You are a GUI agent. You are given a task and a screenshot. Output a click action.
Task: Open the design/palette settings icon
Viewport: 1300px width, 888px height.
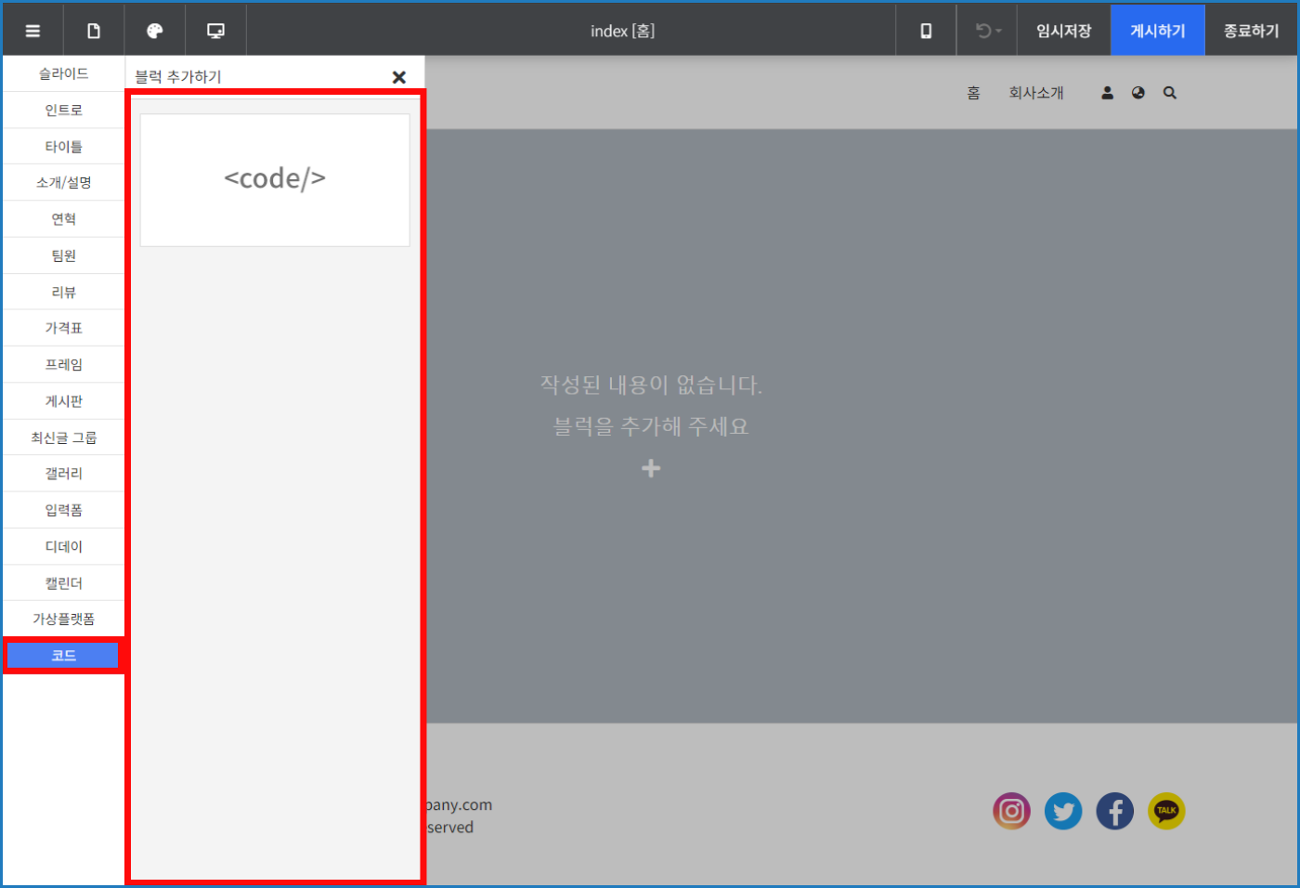(x=154, y=30)
